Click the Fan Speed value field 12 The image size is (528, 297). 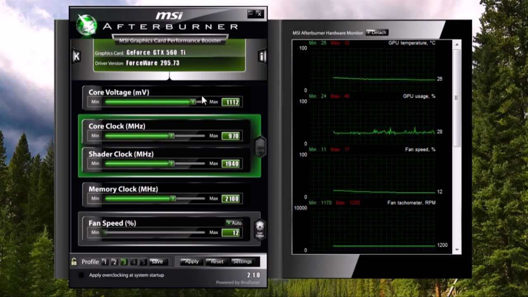pos(231,233)
